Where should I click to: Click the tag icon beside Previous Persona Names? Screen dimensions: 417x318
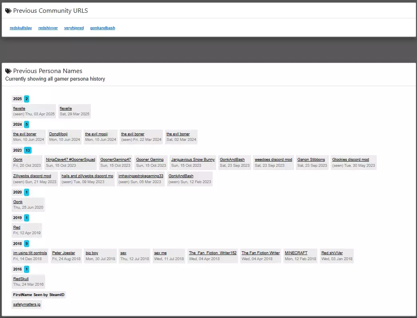pyautogui.click(x=8, y=71)
